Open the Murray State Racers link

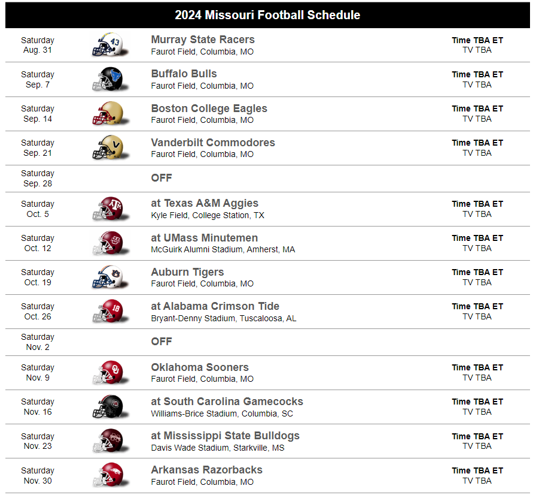(203, 40)
